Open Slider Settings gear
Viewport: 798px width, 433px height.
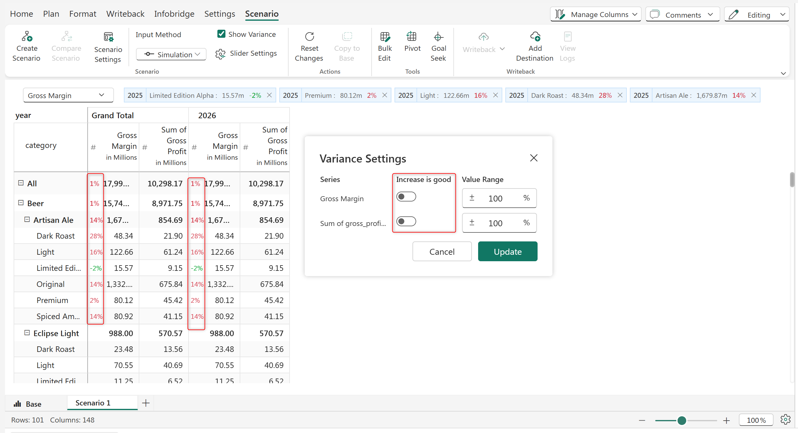[220, 54]
